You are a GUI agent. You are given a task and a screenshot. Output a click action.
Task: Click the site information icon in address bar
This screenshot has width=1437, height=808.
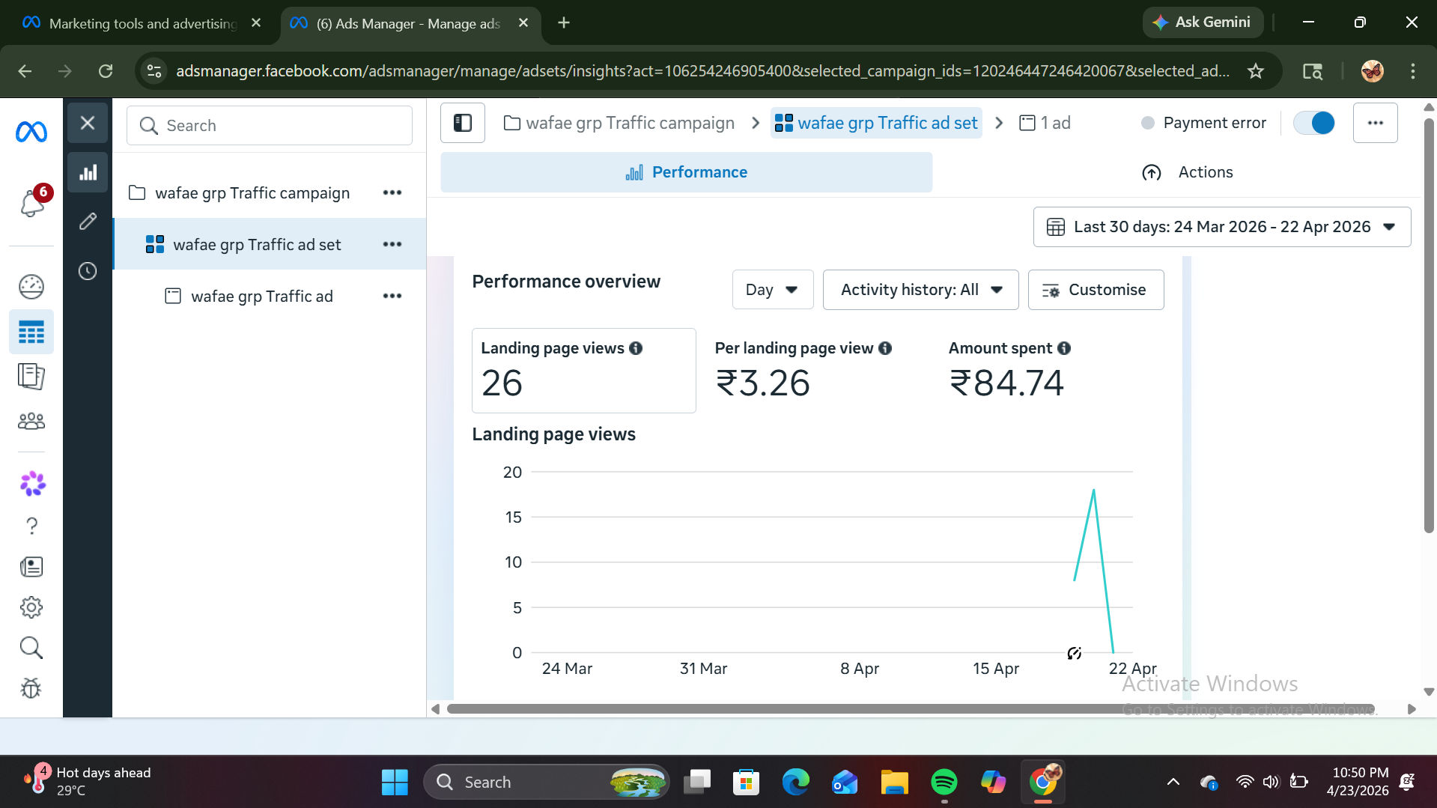click(154, 71)
